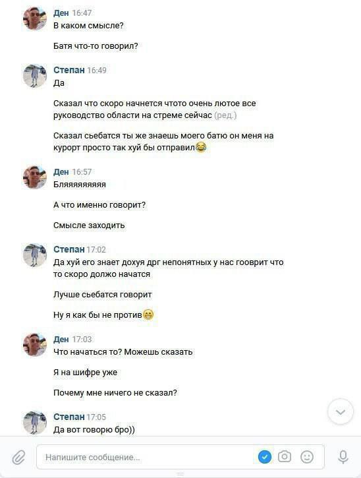Click the blue checkmark circle icon

[x=264, y=457]
